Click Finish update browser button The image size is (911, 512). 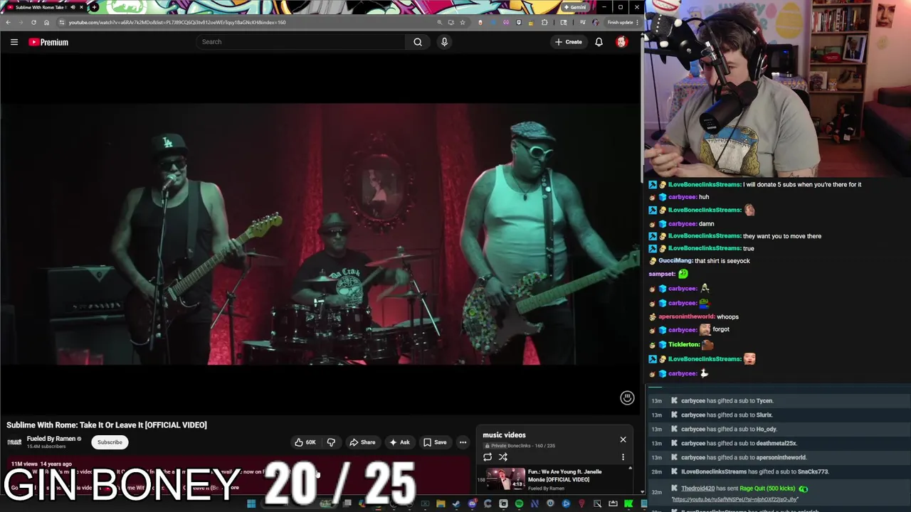point(622,22)
